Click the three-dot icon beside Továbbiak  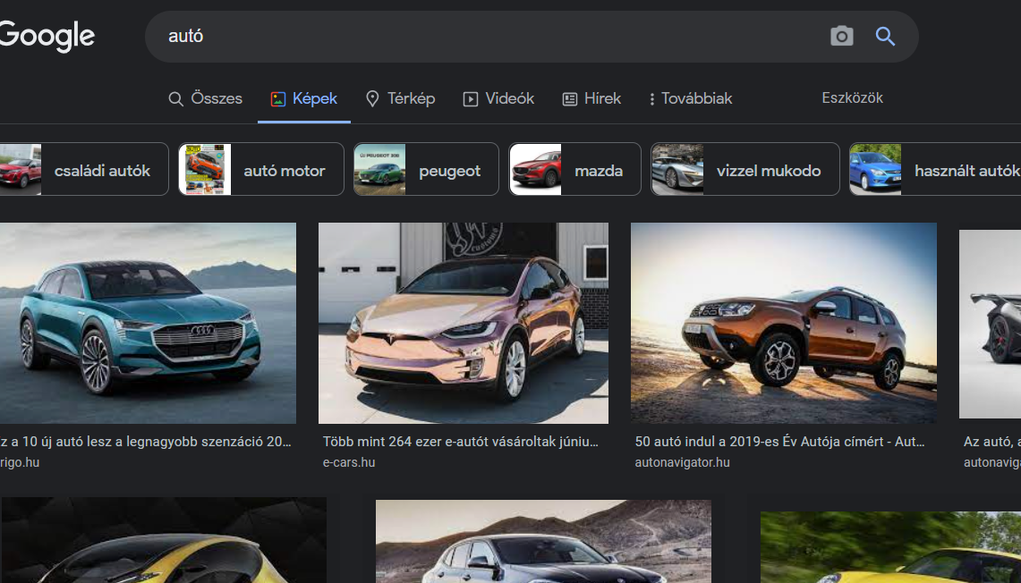(651, 99)
